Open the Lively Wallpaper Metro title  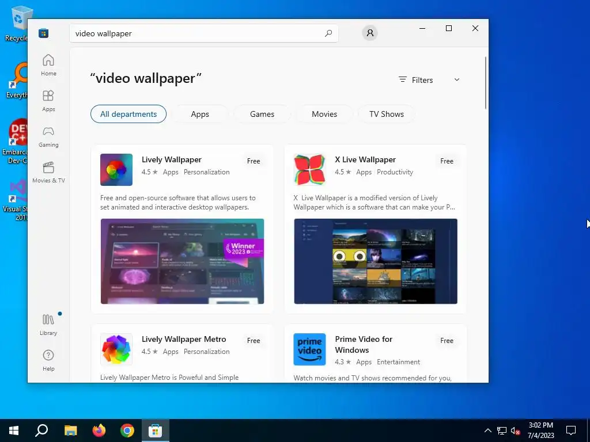[184, 339]
